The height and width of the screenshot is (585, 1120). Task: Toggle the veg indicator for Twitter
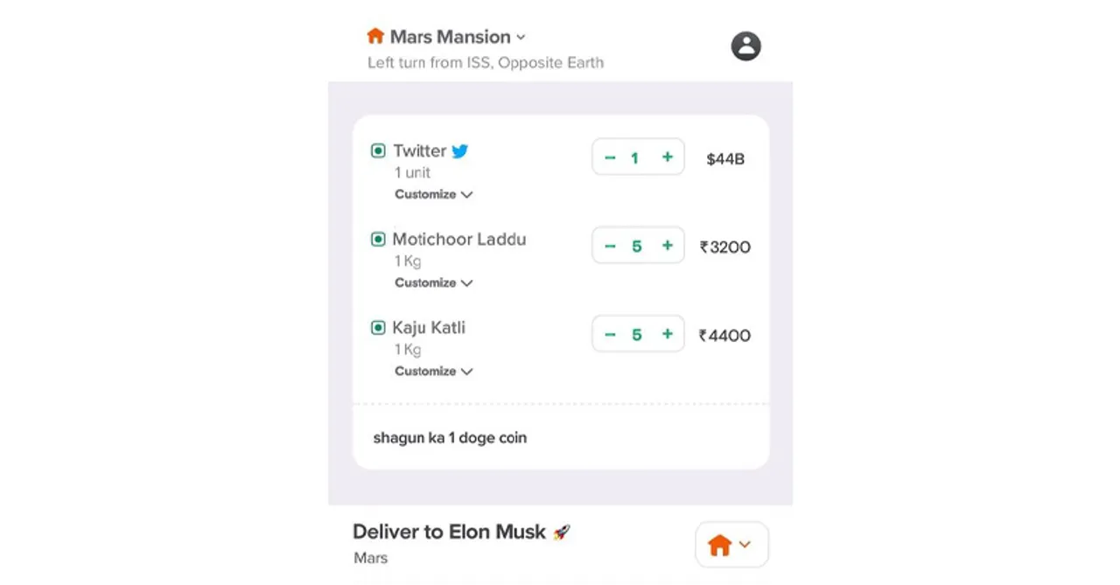(x=377, y=150)
